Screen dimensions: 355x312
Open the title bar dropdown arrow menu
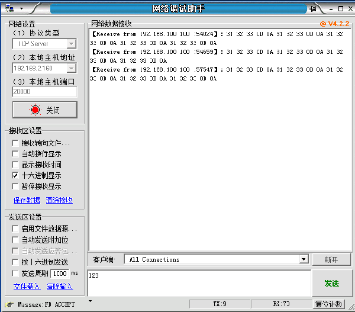click(x=21, y=9)
